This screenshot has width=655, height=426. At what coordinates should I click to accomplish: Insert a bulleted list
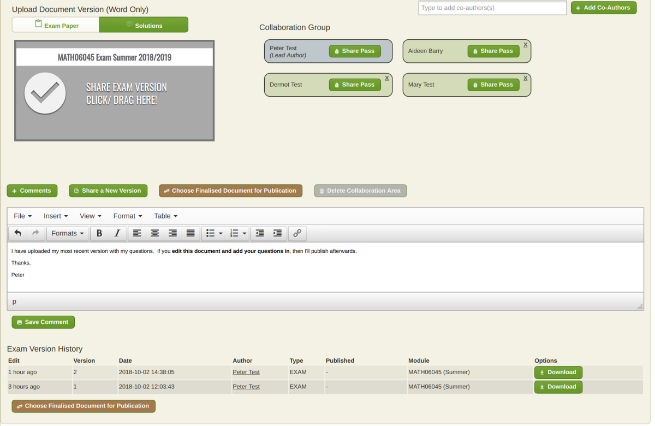click(211, 233)
